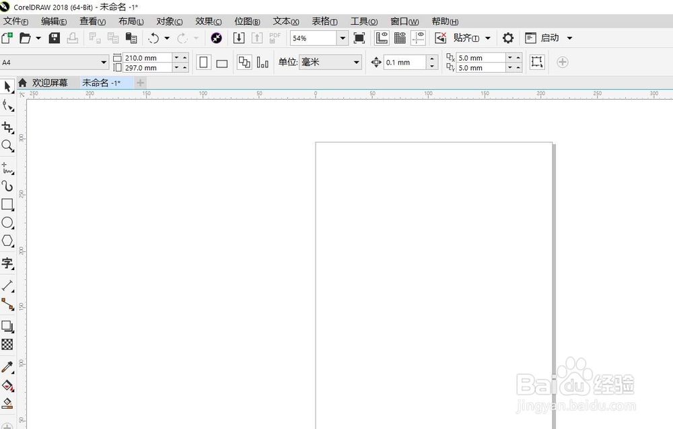This screenshot has width=673, height=429.
Task: Click the Publish to PDF icon
Action: pyautogui.click(x=275, y=38)
